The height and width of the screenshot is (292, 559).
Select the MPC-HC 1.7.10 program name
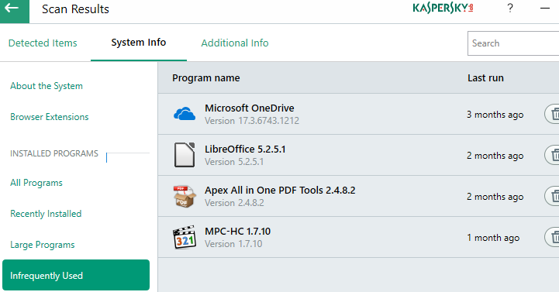tap(237, 231)
